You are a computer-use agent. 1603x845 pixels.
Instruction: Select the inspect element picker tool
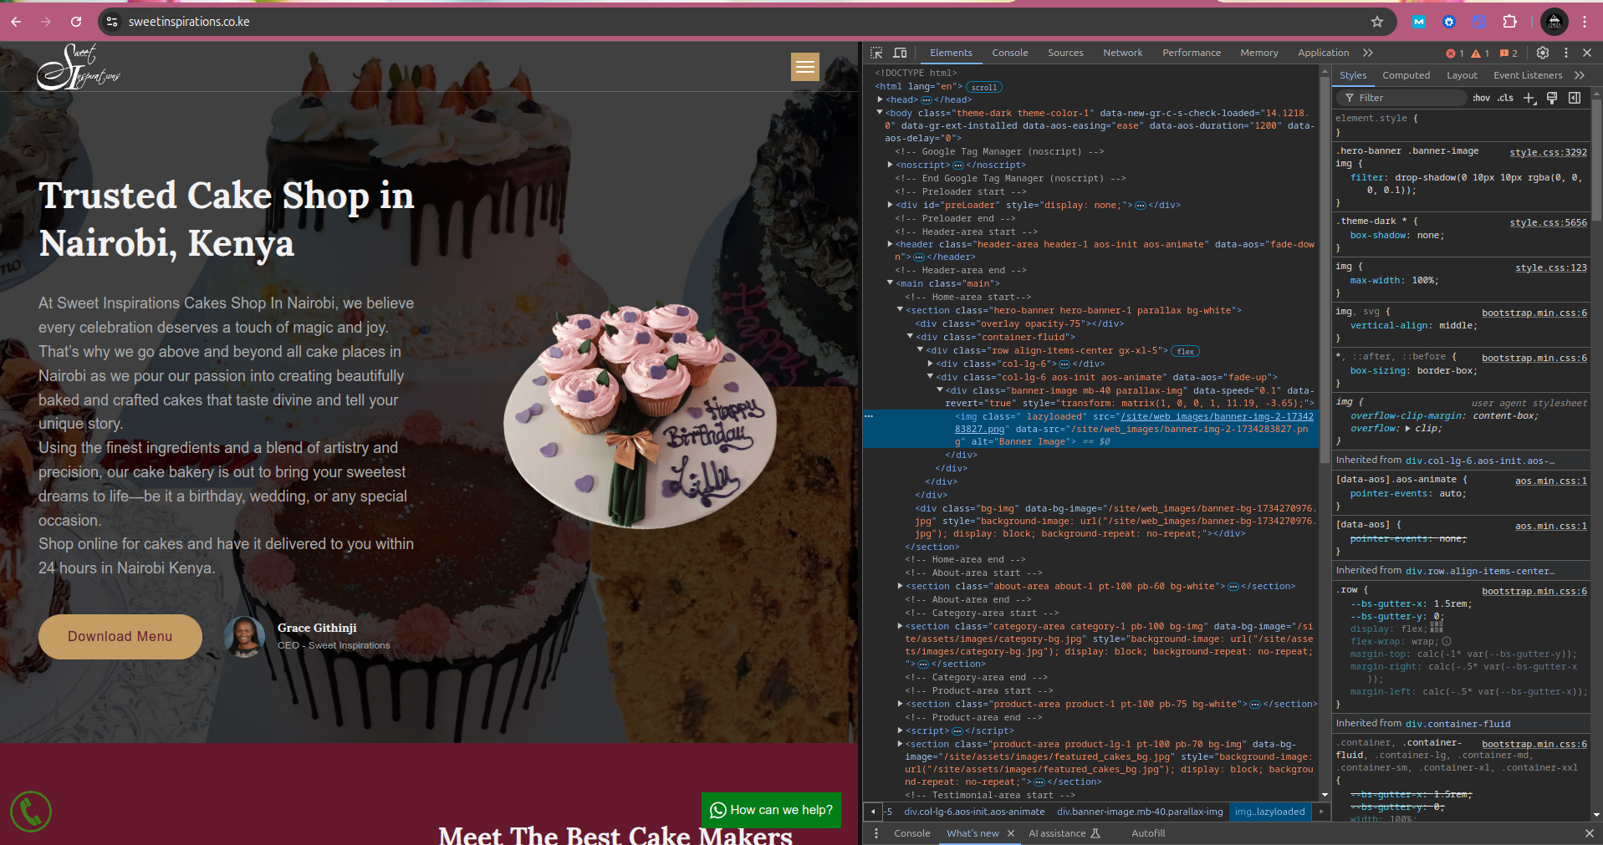(x=878, y=53)
